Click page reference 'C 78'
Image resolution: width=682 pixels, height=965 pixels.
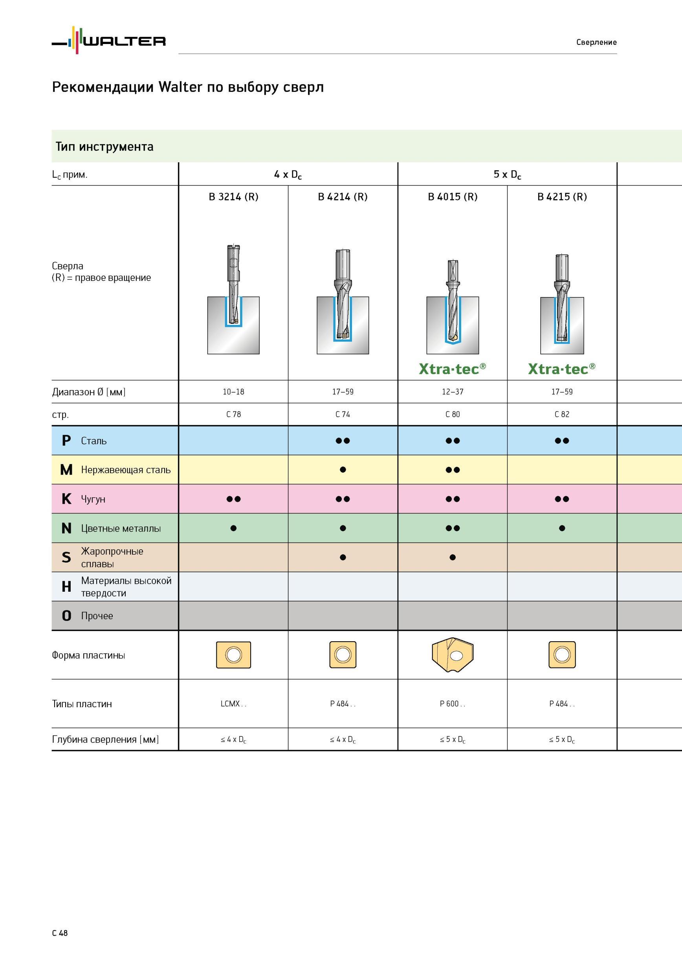(x=234, y=415)
